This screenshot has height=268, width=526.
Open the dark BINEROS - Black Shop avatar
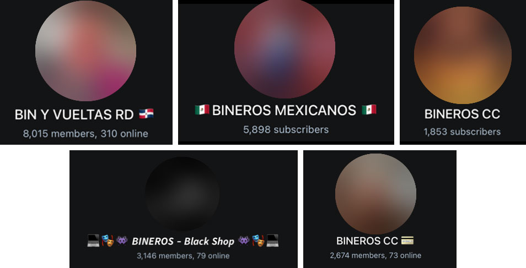(182, 194)
